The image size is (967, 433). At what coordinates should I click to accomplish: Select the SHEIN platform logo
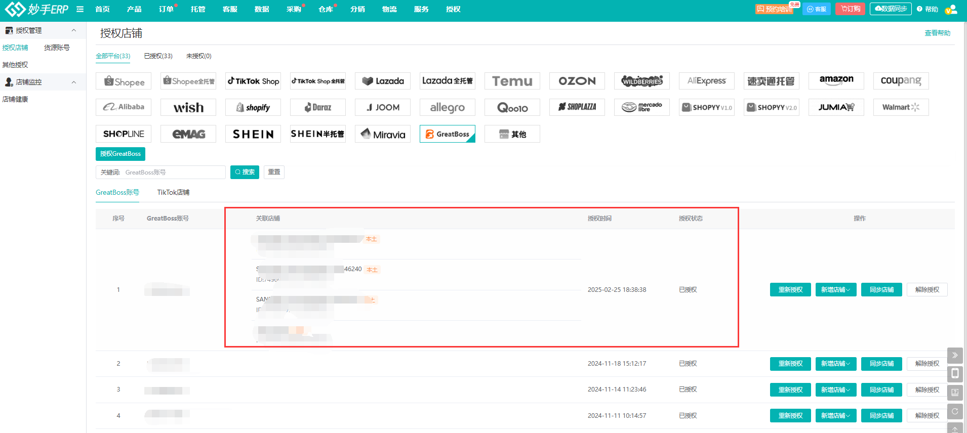click(x=253, y=134)
